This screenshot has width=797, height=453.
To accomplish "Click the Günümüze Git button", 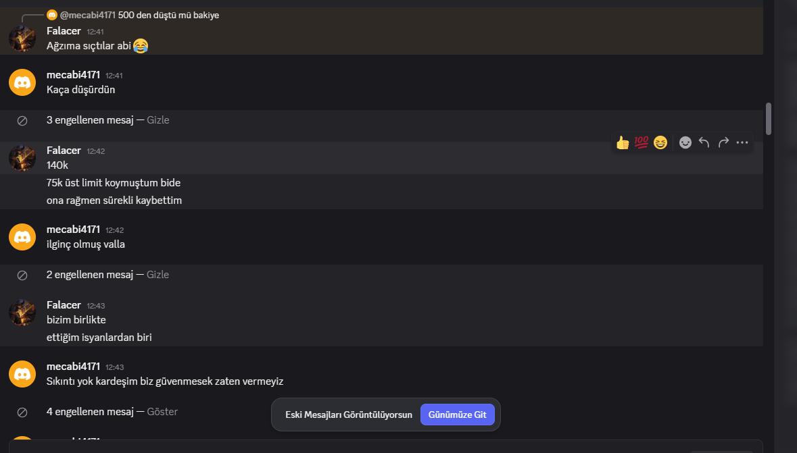I will coord(458,415).
